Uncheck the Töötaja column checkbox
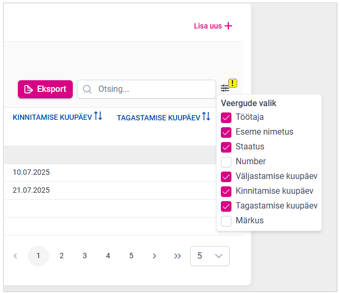The height and width of the screenshot is (293, 340). [226, 117]
